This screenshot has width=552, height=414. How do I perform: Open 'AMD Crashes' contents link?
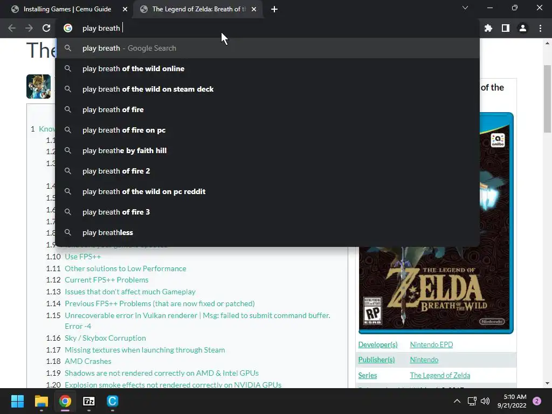coord(88,361)
